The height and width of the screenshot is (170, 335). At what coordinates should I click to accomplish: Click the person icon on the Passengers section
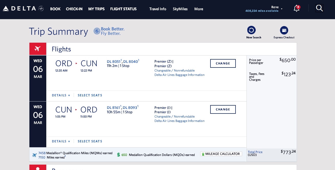pyautogui.click(x=38, y=169)
